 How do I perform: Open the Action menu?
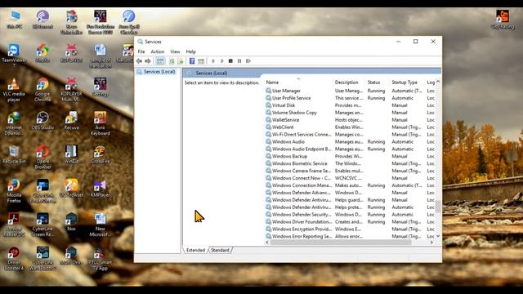click(x=158, y=51)
